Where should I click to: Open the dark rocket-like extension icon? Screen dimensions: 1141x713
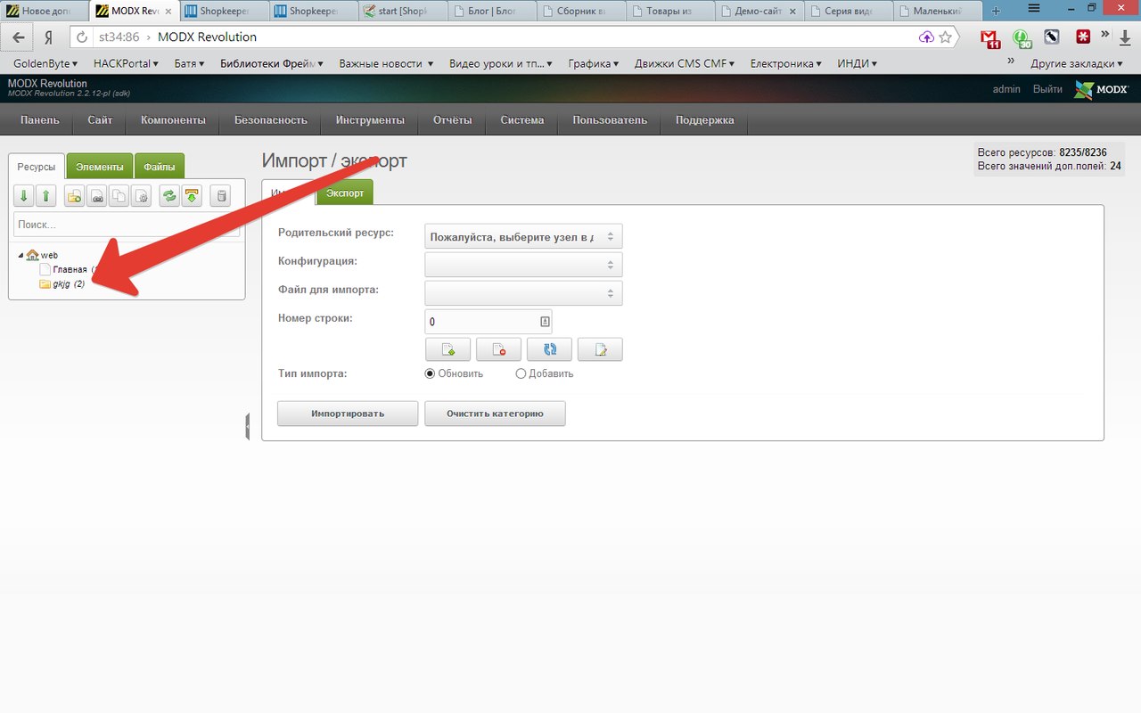click(1052, 37)
